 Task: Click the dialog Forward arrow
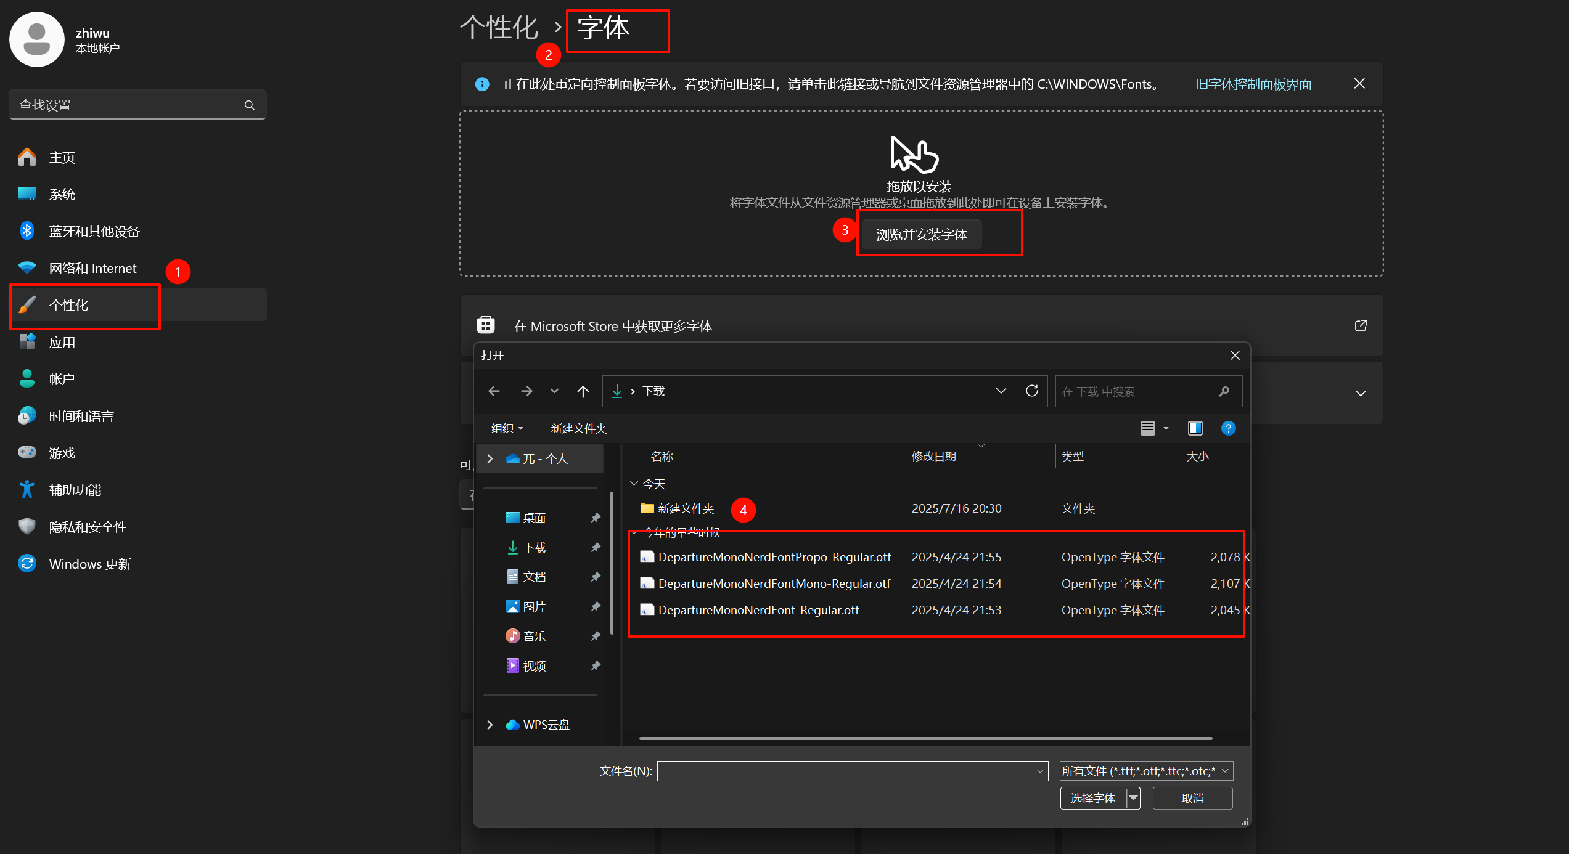526,391
